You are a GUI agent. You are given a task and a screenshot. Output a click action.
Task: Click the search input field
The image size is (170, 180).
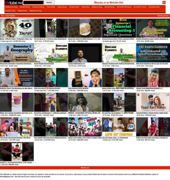click(33, 2)
